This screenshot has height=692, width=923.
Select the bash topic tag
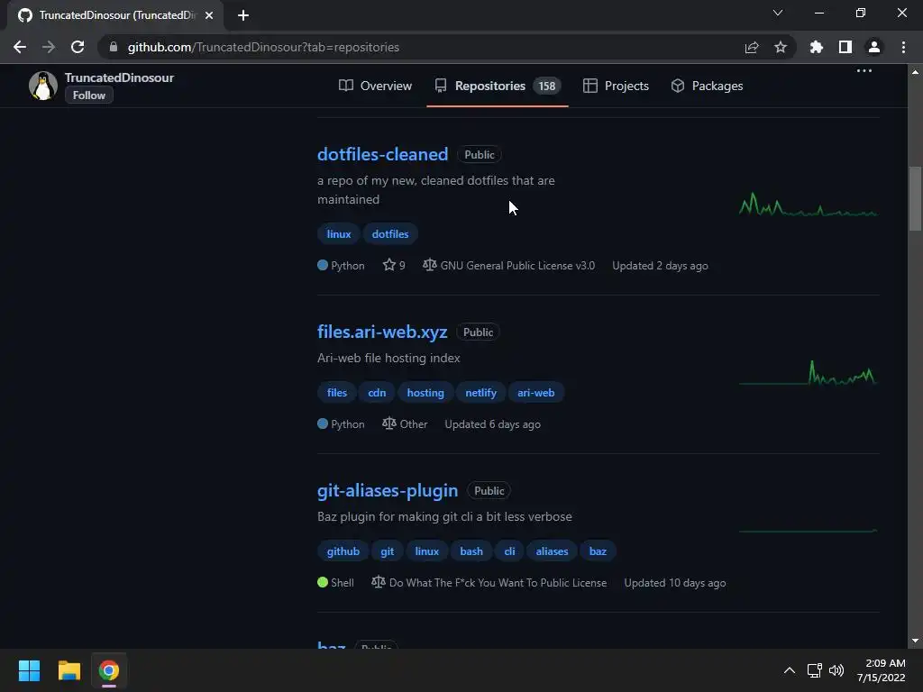pos(471,551)
